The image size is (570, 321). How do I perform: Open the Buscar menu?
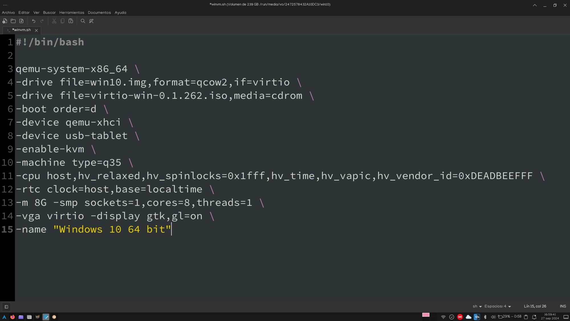[49, 13]
